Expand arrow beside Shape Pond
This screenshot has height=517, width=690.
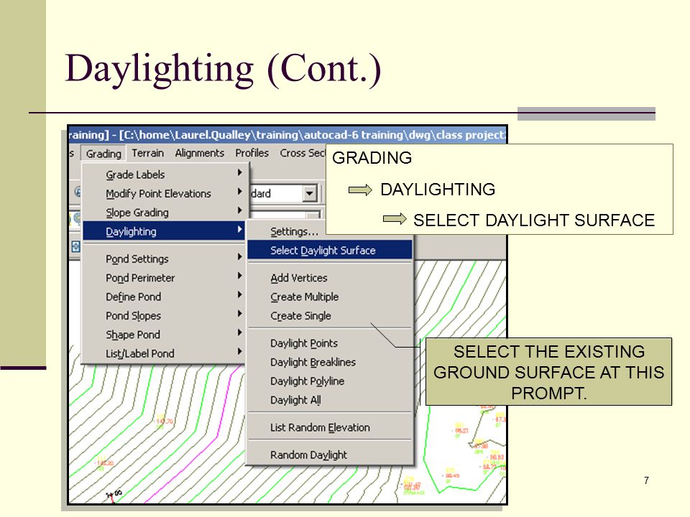pyautogui.click(x=239, y=332)
